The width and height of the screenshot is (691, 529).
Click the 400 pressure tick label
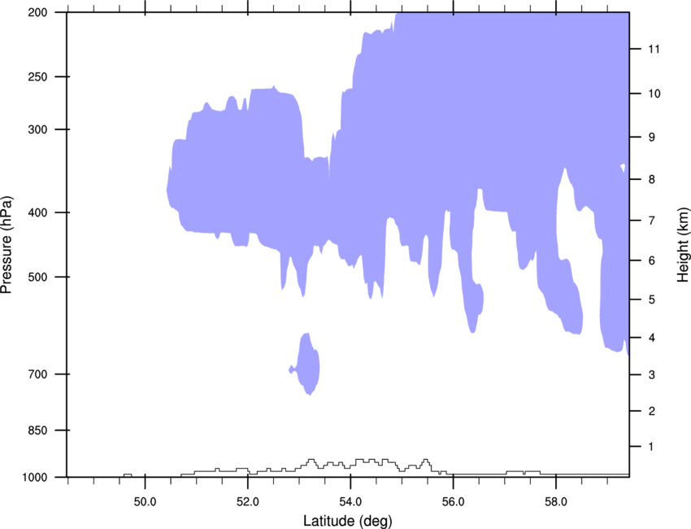pos(37,212)
